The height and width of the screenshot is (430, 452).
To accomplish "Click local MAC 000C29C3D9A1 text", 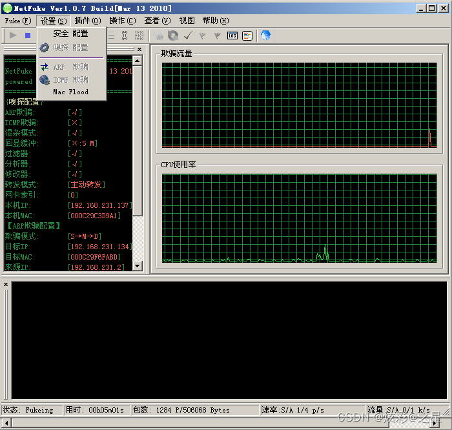I will [x=94, y=216].
